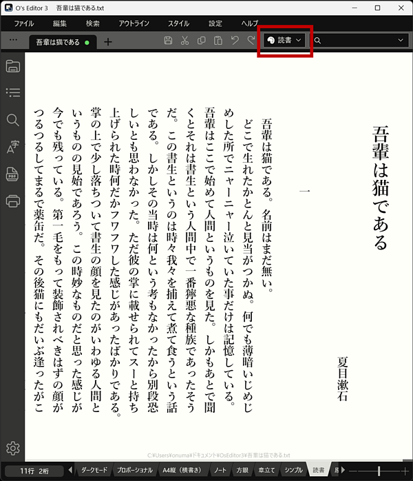The width and height of the screenshot is (413, 481).
Task: Click the PDF export sidebar icon
Action: pyautogui.click(x=12, y=174)
